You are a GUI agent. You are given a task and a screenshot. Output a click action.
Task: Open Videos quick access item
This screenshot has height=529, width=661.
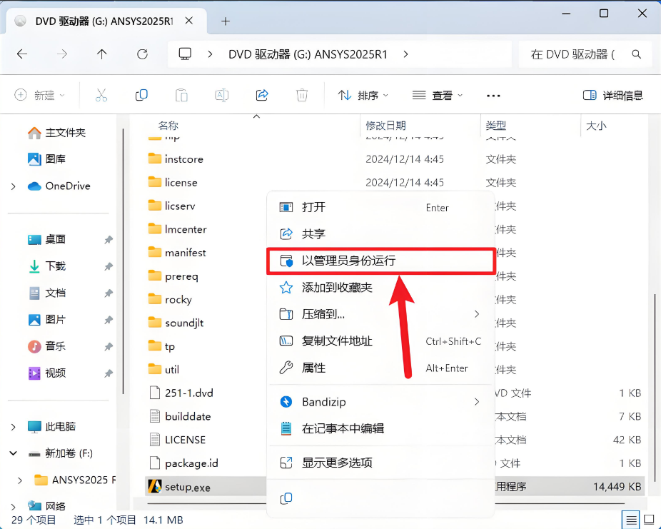click(46, 373)
